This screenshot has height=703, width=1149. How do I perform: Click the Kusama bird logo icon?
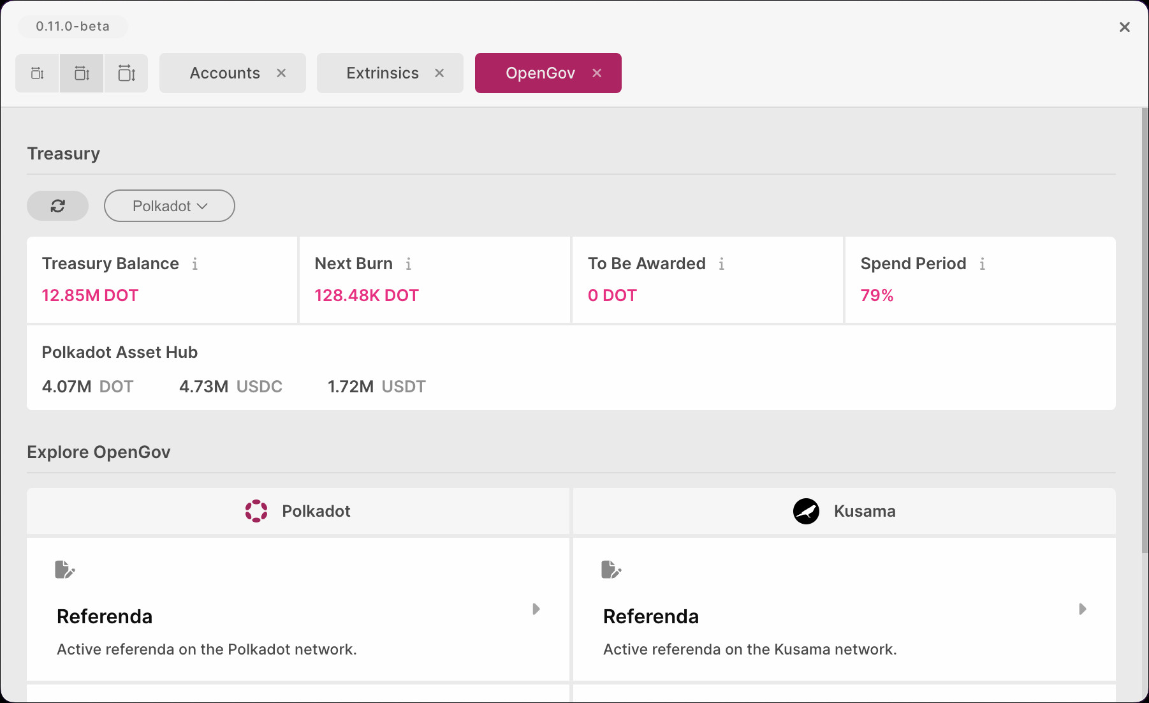806,511
